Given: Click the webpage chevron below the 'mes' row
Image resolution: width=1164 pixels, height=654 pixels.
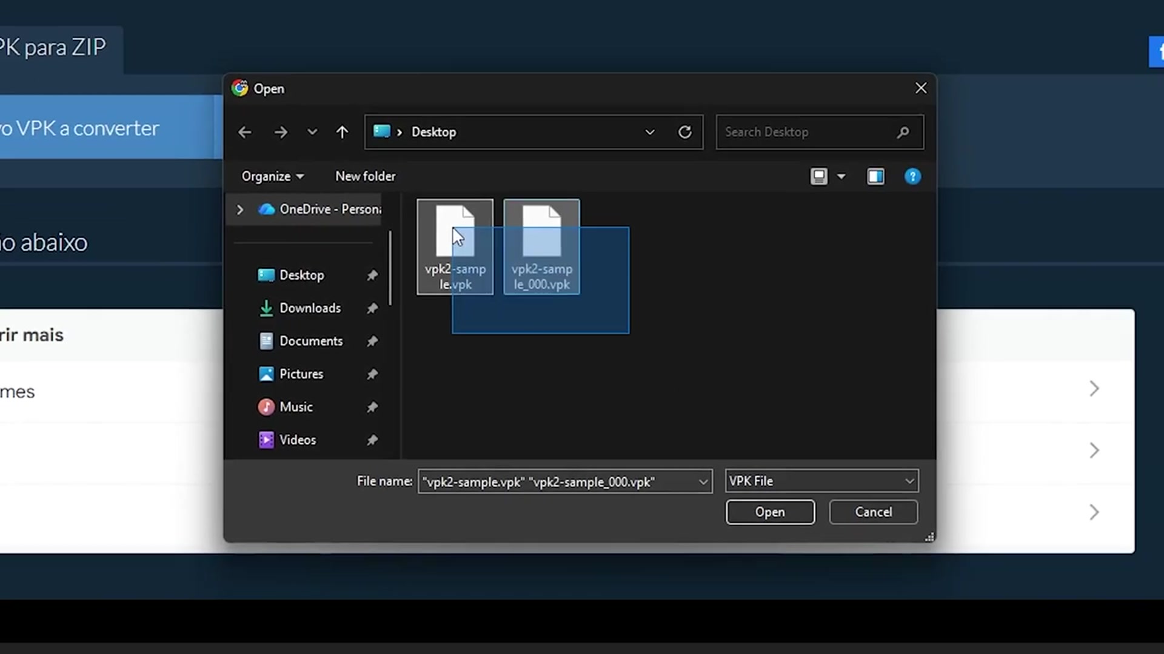Looking at the screenshot, I should click(1094, 451).
